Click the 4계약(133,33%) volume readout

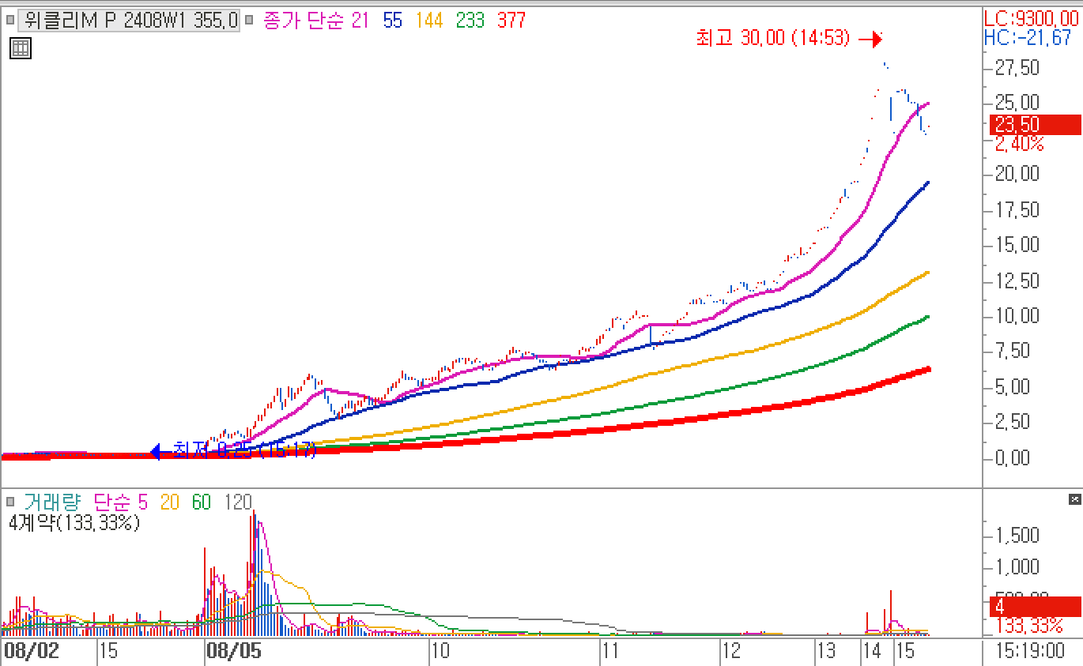[74, 522]
